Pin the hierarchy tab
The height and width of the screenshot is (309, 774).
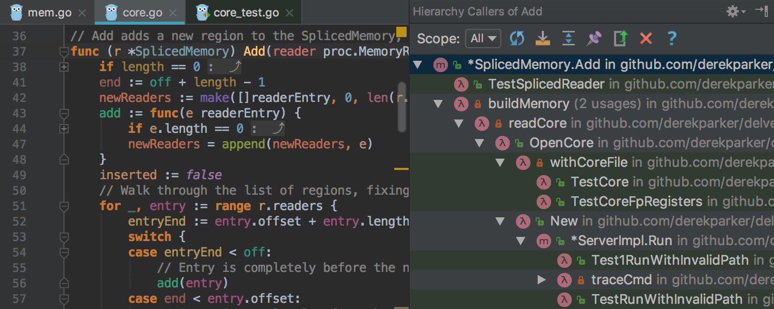pyautogui.click(x=594, y=38)
